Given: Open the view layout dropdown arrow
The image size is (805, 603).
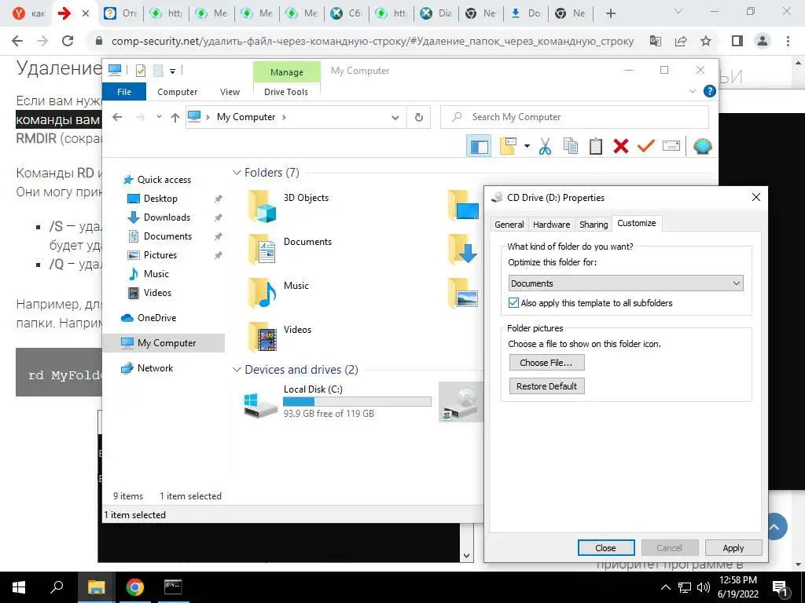Looking at the screenshot, I should click(x=527, y=147).
